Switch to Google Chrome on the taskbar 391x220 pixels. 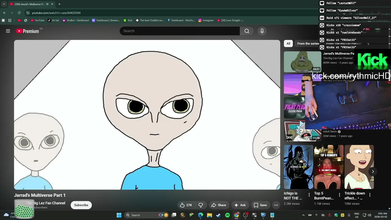(236, 215)
